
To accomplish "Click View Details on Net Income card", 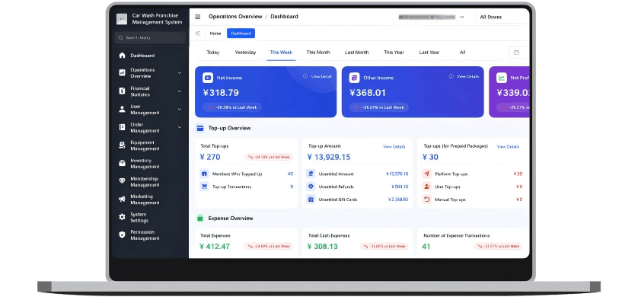I will (x=317, y=76).
